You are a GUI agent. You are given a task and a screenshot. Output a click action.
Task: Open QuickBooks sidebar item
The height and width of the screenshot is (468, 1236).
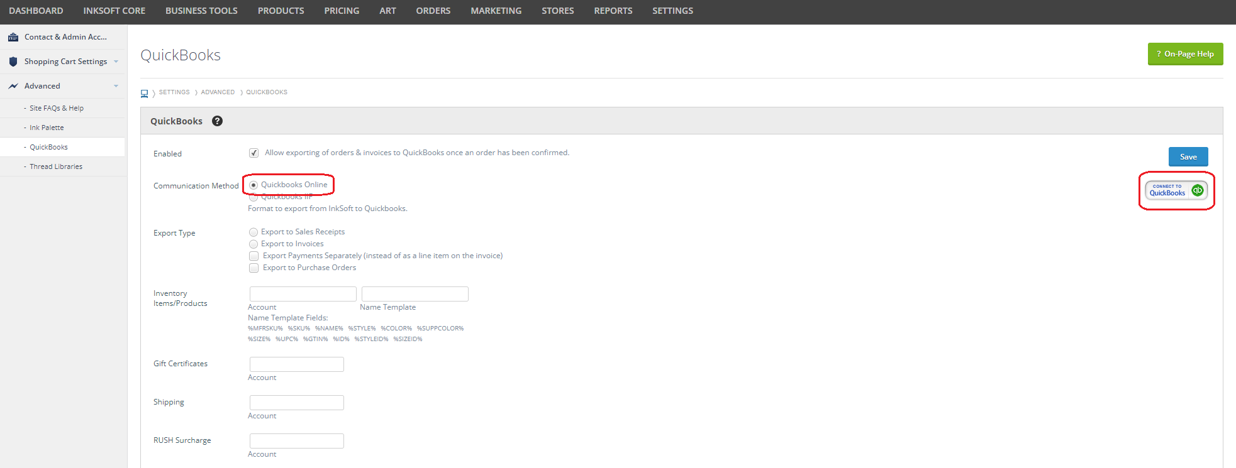(48, 147)
